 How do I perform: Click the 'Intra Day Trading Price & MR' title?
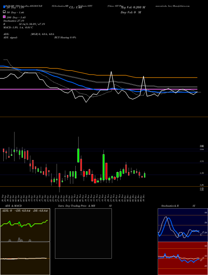(x=77, y=206)
